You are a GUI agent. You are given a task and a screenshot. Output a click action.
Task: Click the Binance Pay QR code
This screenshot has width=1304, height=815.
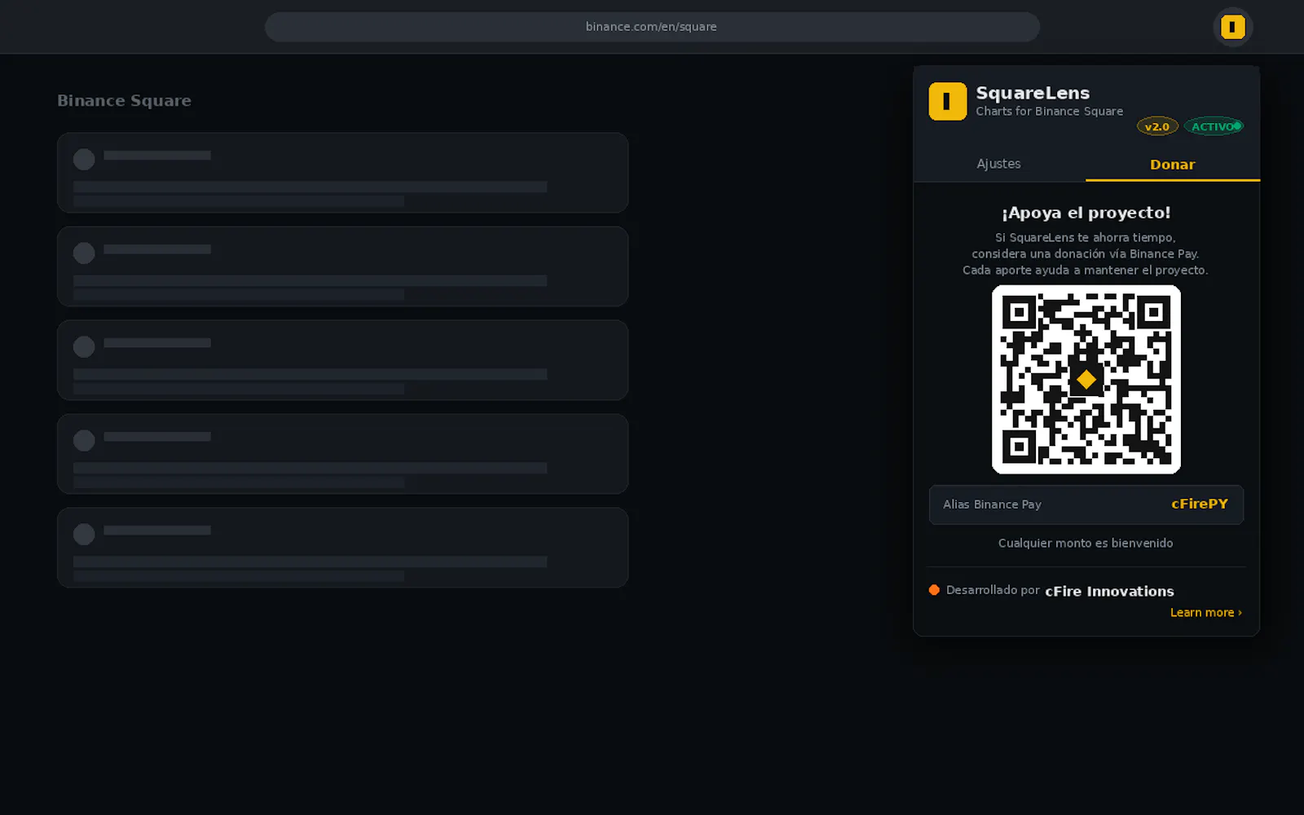pos(1086,379)
